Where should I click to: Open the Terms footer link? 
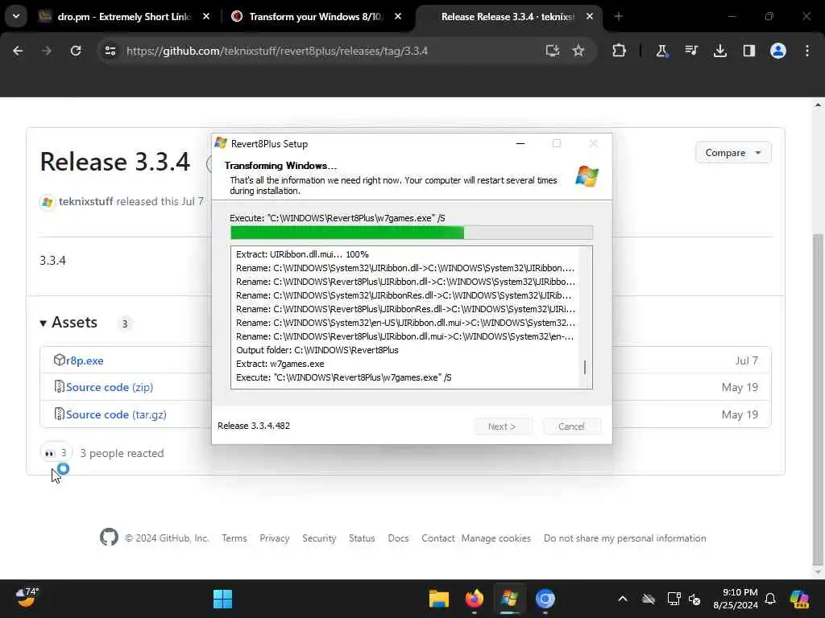(234, 538)
